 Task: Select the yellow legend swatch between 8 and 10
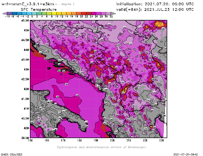click(x=54, y=13)
